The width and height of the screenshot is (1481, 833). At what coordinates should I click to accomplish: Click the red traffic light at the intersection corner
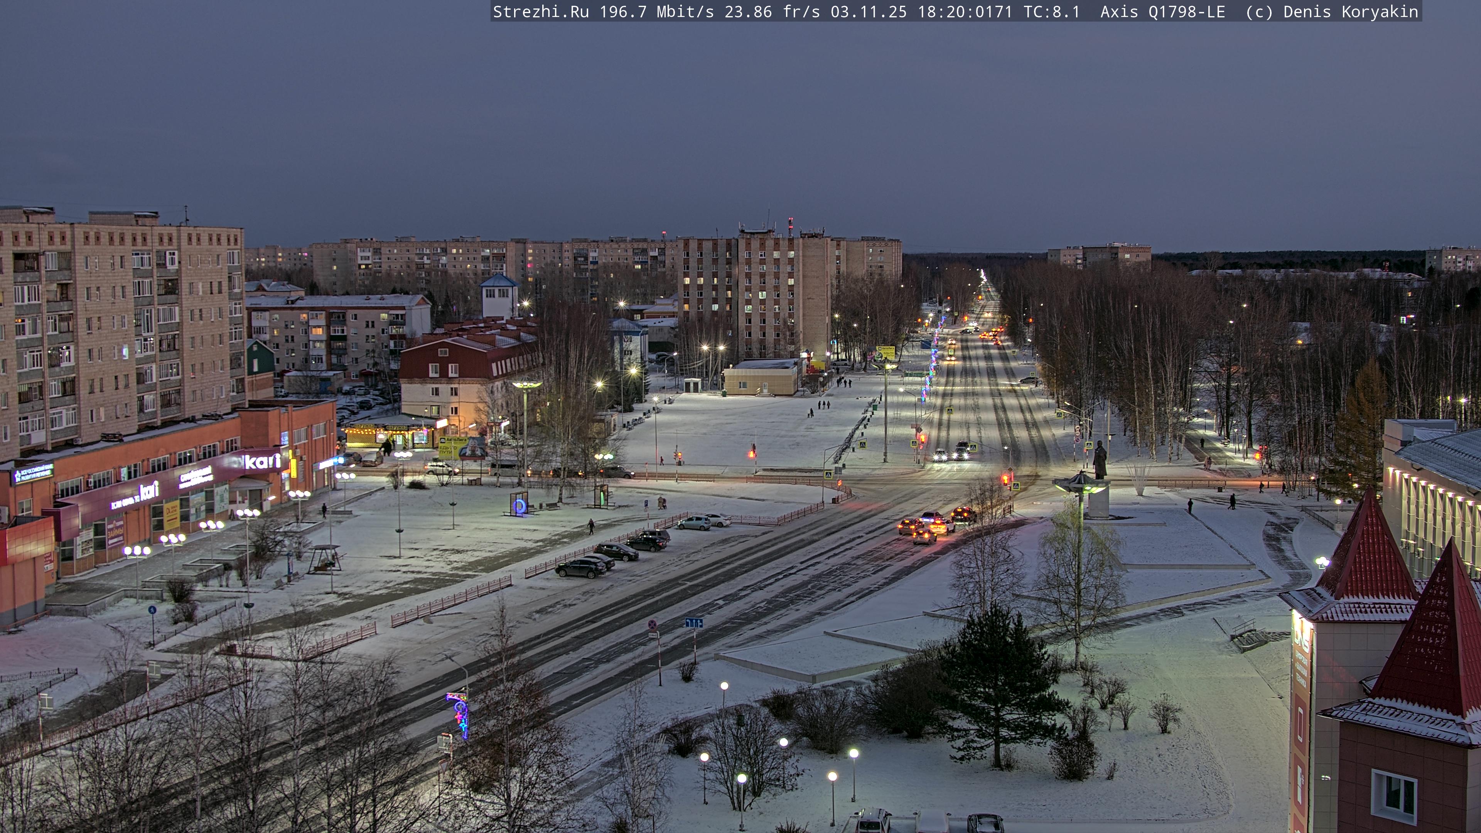[x=1005, y=479]
